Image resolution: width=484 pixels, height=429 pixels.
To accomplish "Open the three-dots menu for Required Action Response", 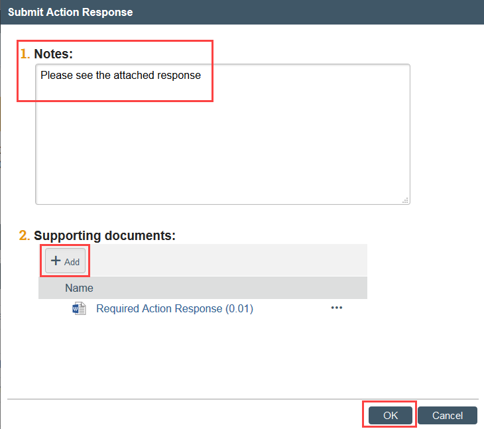I will [x=336, y=308].
